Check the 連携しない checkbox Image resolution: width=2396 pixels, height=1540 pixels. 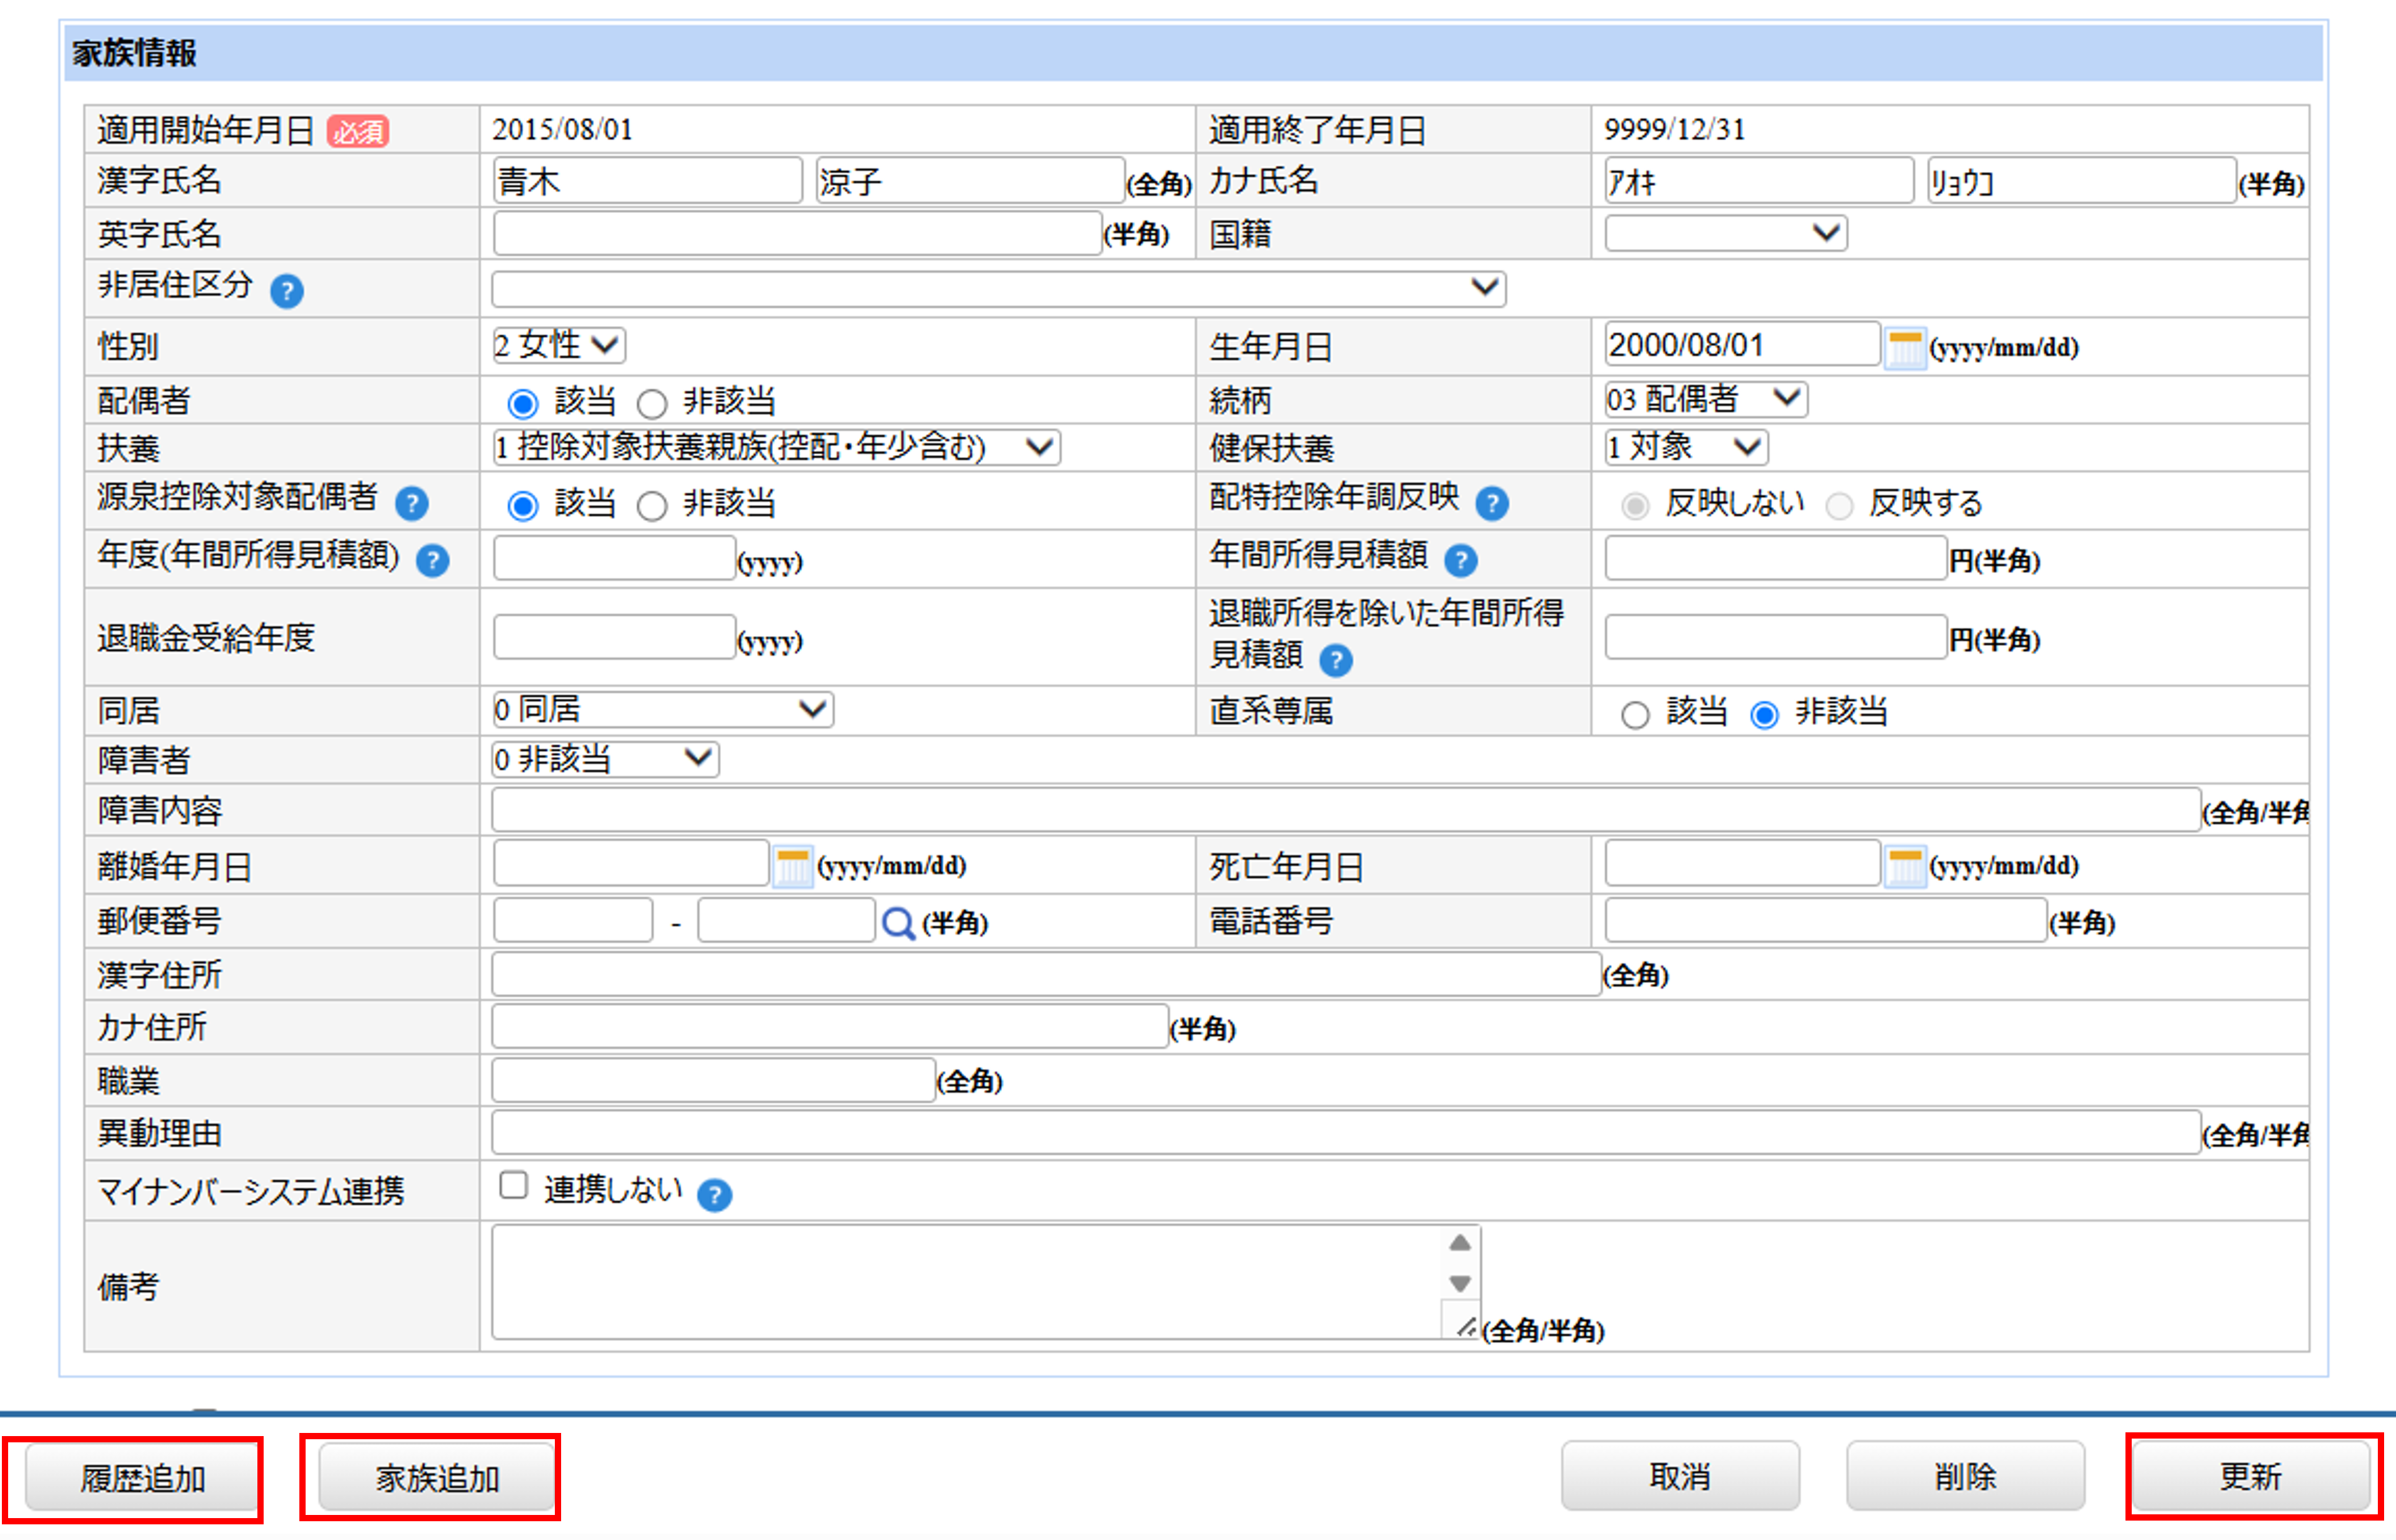pyautogui.click(x=514, y=1185)
